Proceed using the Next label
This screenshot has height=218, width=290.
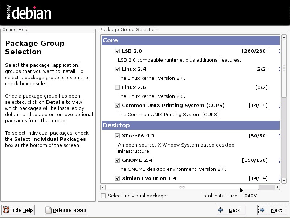click(276, 210)
